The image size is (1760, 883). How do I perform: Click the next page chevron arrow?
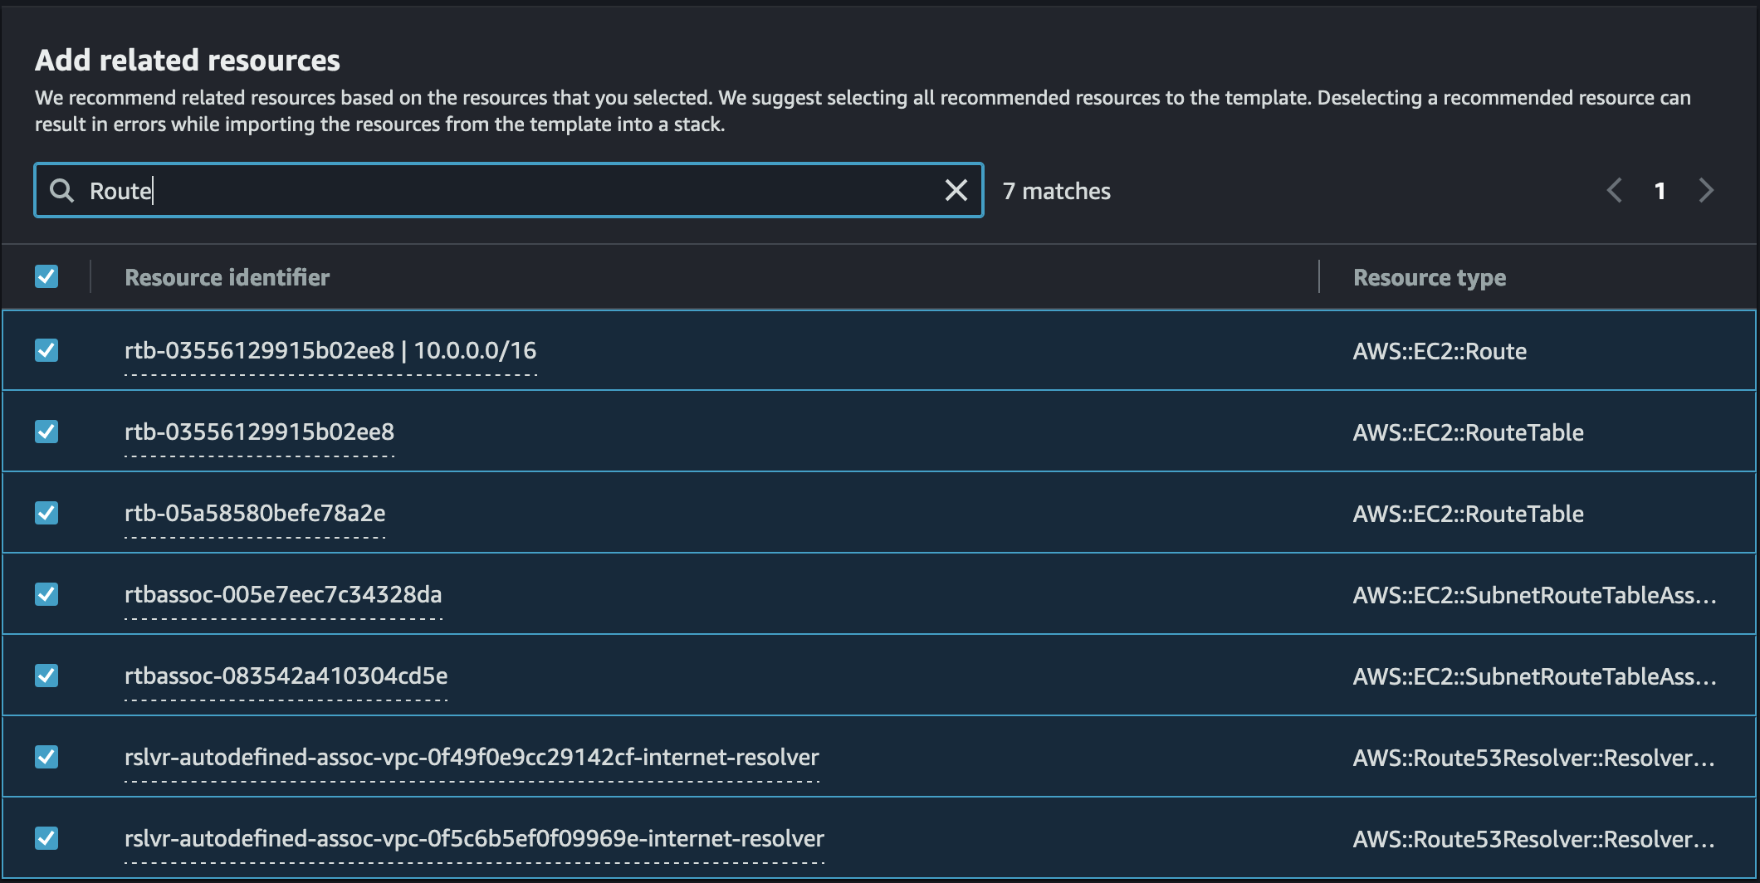click(1706, 190)
